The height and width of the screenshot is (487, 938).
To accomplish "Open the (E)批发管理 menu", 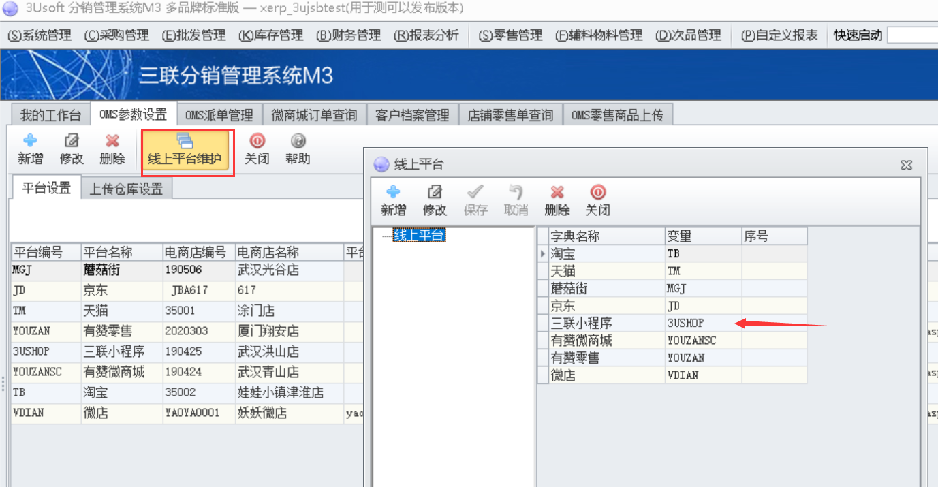I will pos(194,35).
